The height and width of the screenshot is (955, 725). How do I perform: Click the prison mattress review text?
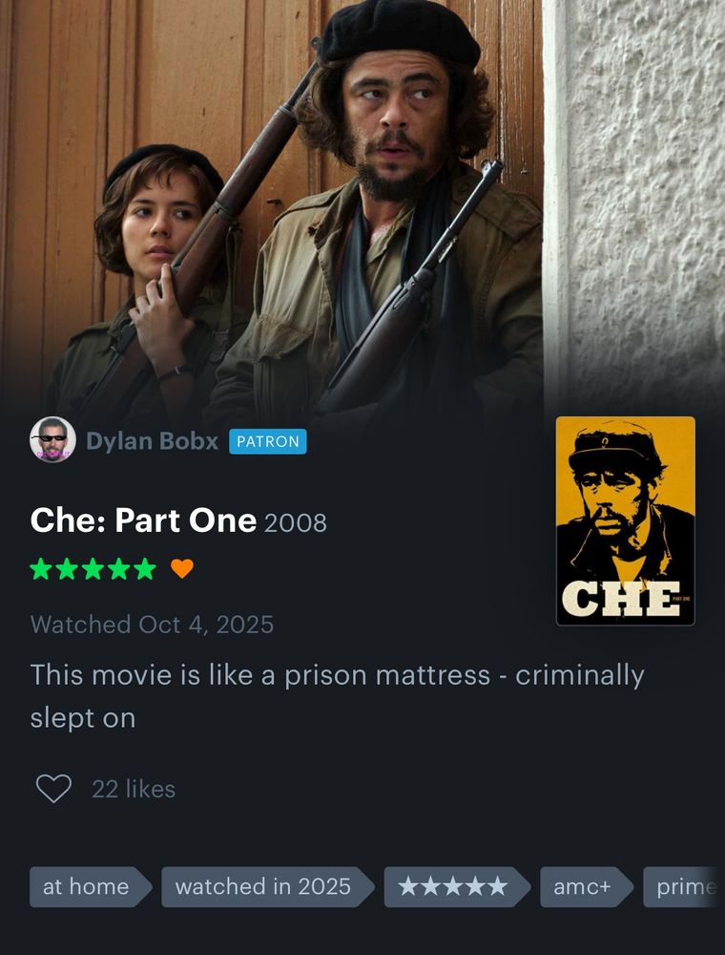click(x=337, y=696)
